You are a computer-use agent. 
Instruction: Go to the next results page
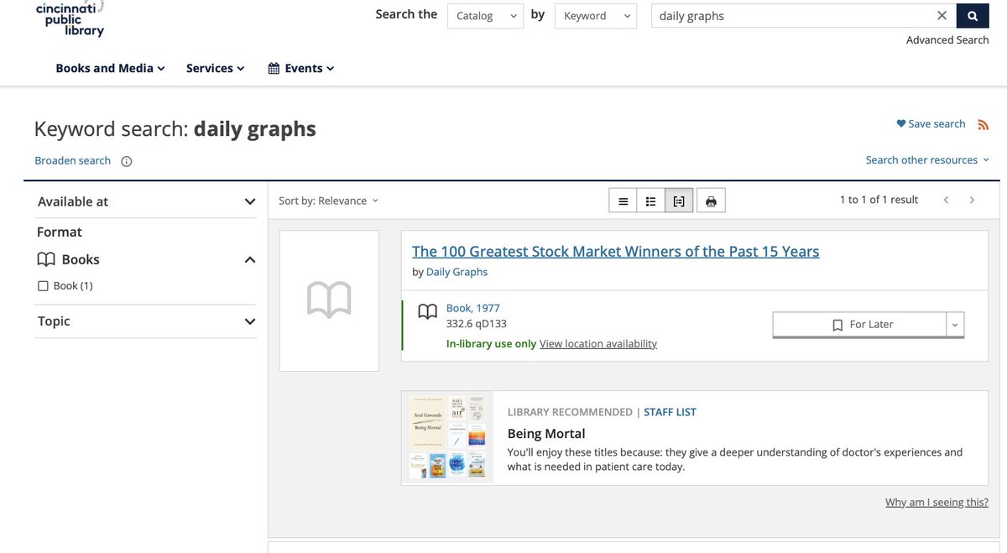972,200
